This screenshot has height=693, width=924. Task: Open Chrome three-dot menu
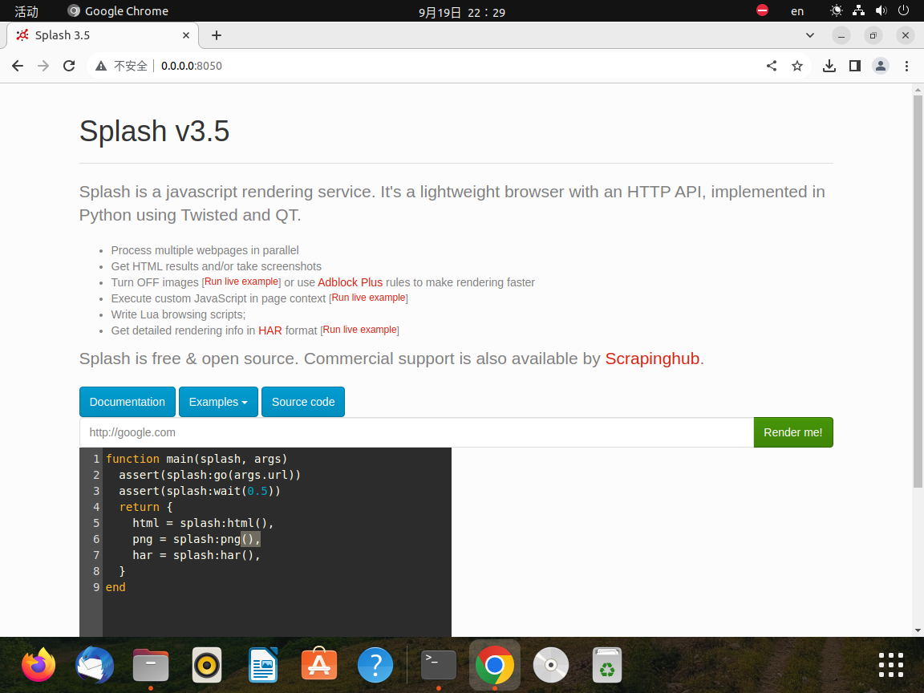[x=906, y=66]
